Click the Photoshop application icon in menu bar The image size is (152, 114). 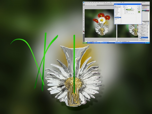(84, 3)
